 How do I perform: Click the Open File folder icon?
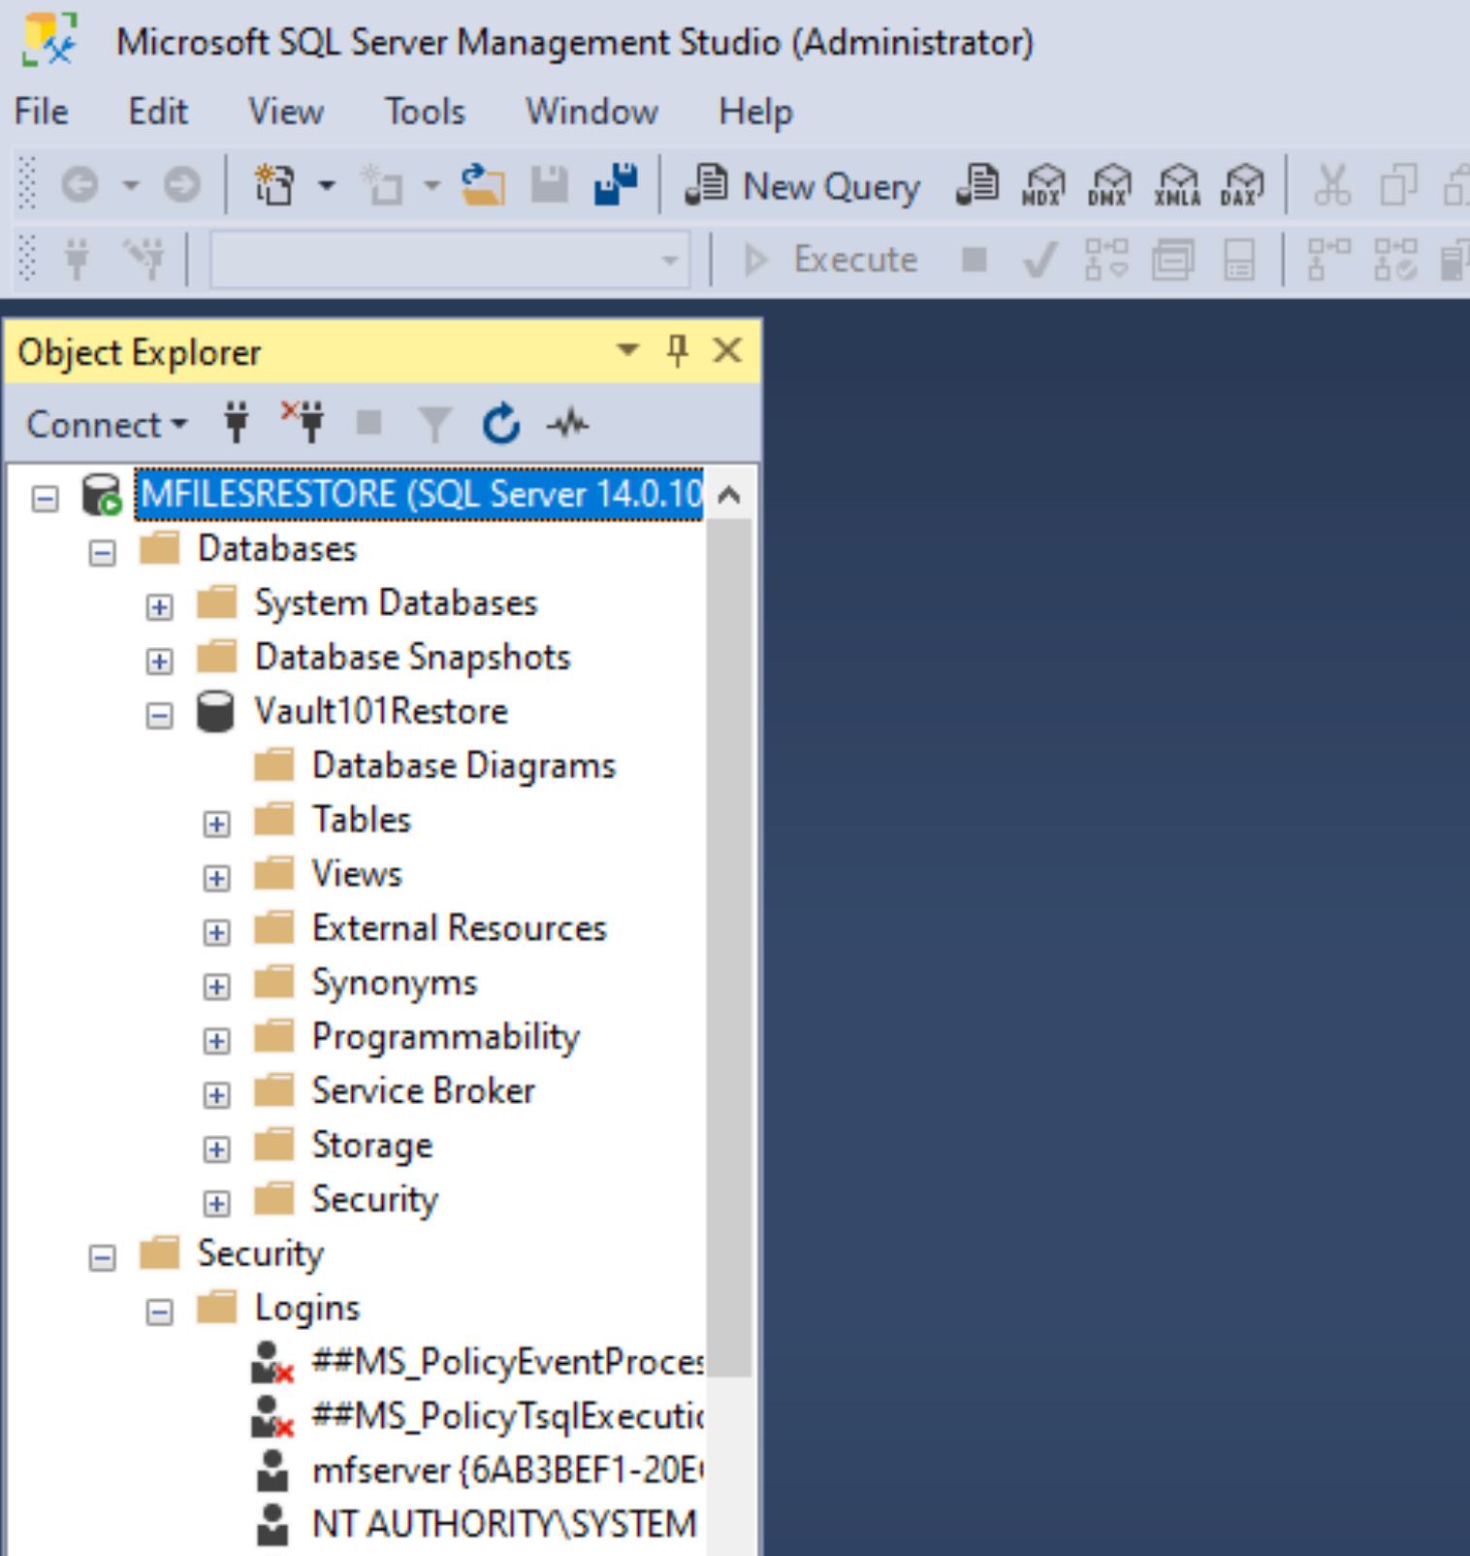[x=483, y=184]
